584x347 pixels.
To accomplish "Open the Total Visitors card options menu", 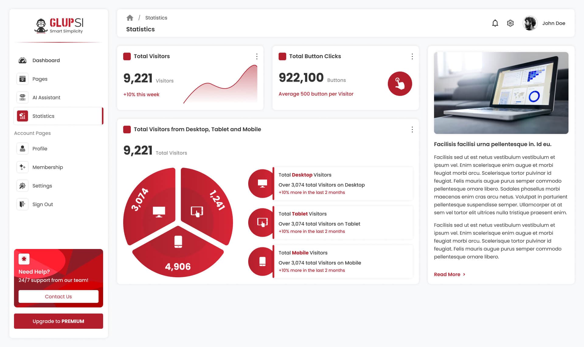I will point(256,56).
